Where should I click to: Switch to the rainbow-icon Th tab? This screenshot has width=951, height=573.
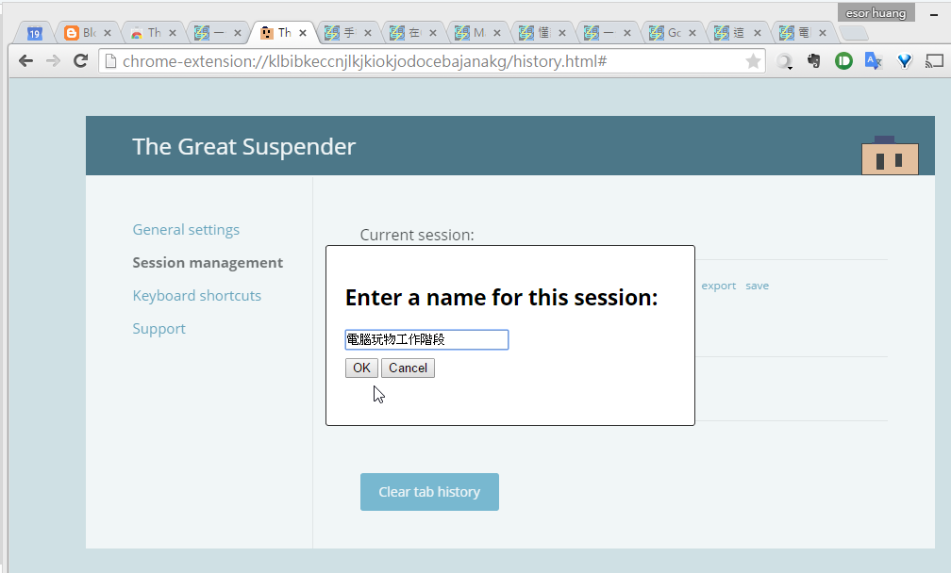coord(146,33)
